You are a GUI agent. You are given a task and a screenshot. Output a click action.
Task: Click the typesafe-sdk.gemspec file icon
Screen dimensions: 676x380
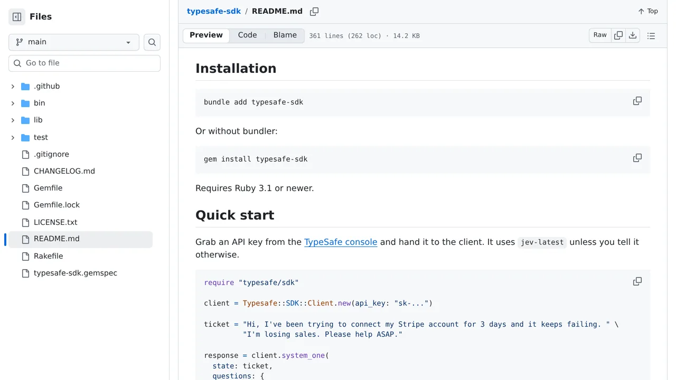click(25, 273)
